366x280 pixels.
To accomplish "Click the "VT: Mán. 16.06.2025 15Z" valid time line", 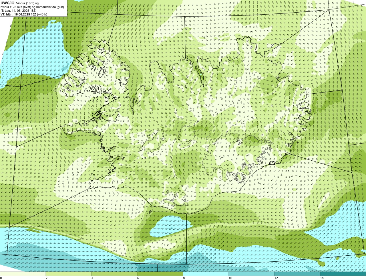I will (18, 14).
